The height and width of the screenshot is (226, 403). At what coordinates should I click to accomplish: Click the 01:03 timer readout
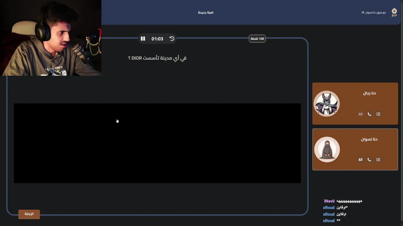pyautogui.click(x=157, y=39)
